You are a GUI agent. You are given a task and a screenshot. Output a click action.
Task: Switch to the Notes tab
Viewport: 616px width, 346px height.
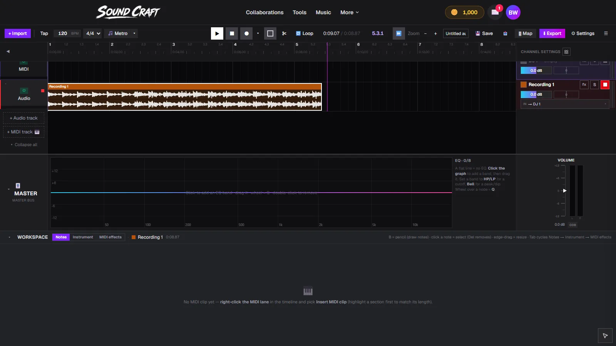pos(61,237)
